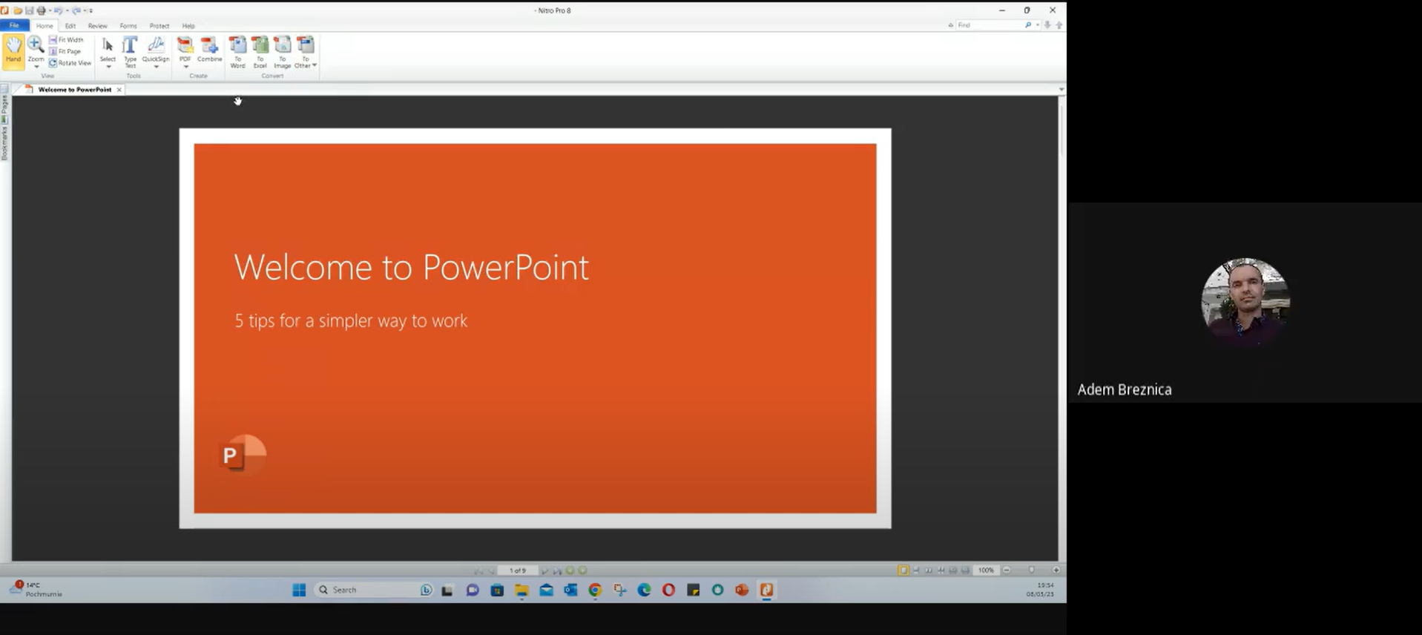1422x635 pixels.
Task: Open the To Other conversion menu
Action: (305, 52)
